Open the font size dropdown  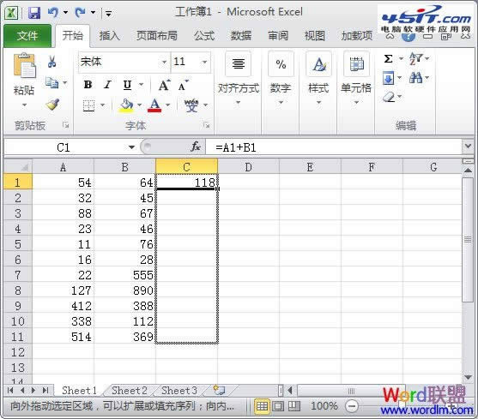(204, 62)
